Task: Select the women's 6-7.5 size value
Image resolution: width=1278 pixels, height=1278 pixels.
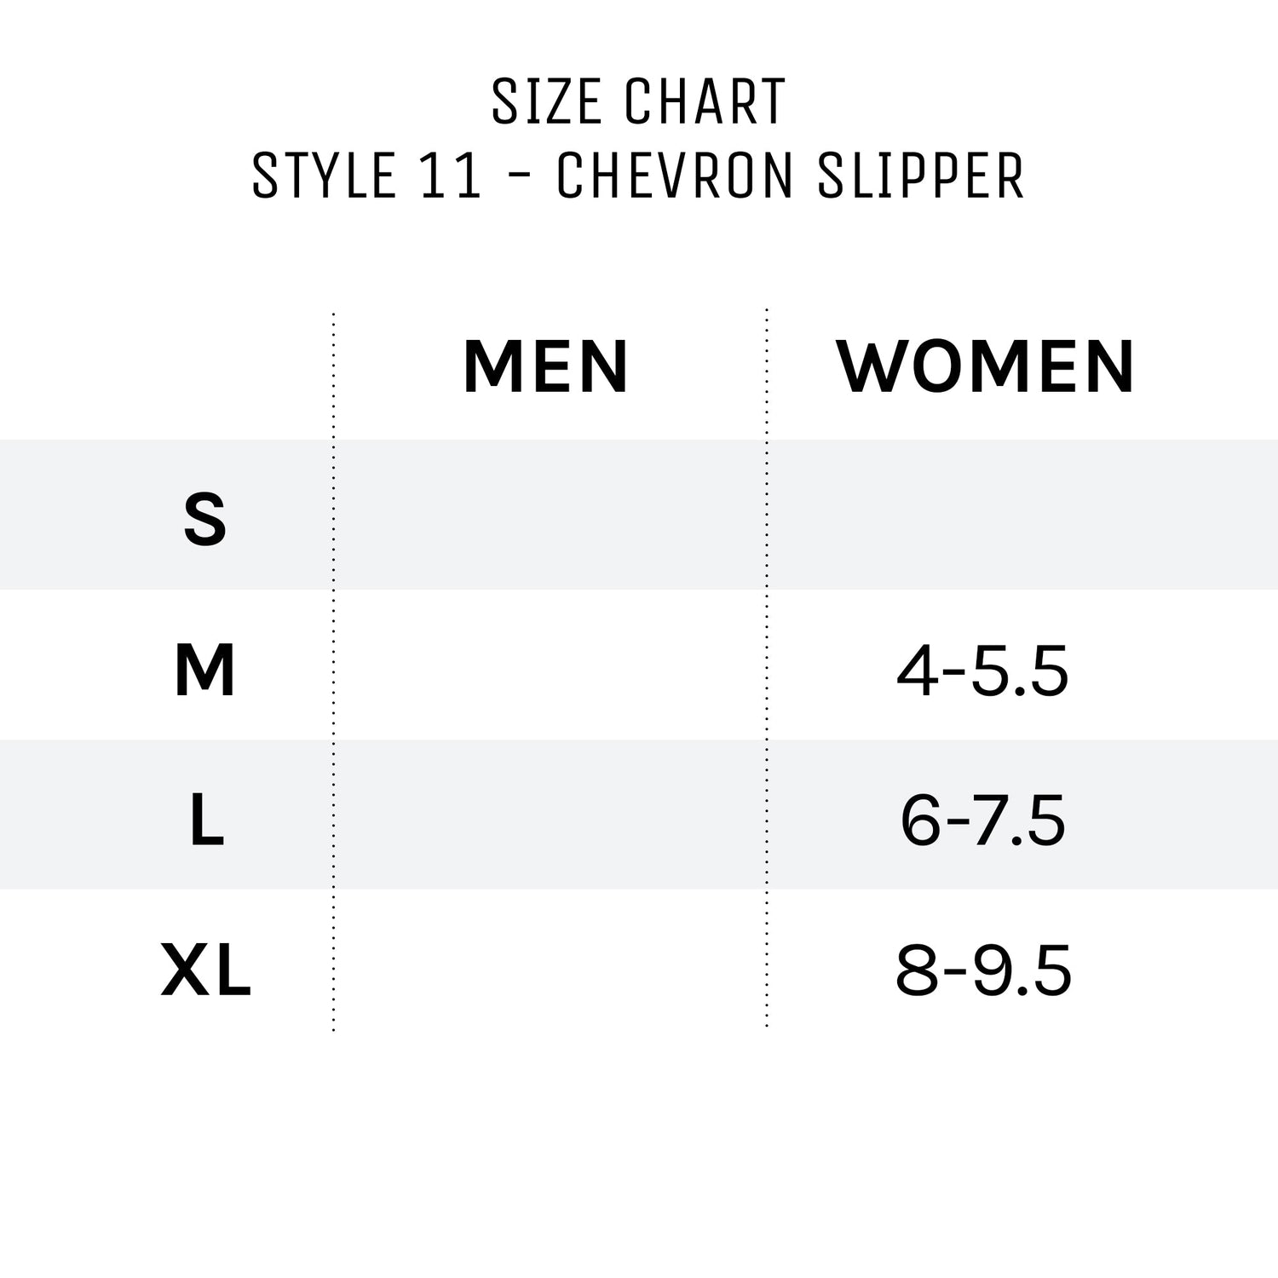Action: tap(982, 820)
